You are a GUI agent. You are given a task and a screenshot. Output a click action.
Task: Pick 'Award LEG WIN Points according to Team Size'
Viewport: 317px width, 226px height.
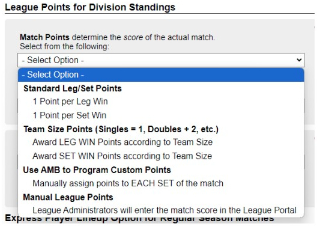pos(122,142)
